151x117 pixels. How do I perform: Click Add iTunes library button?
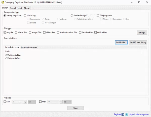138,42
